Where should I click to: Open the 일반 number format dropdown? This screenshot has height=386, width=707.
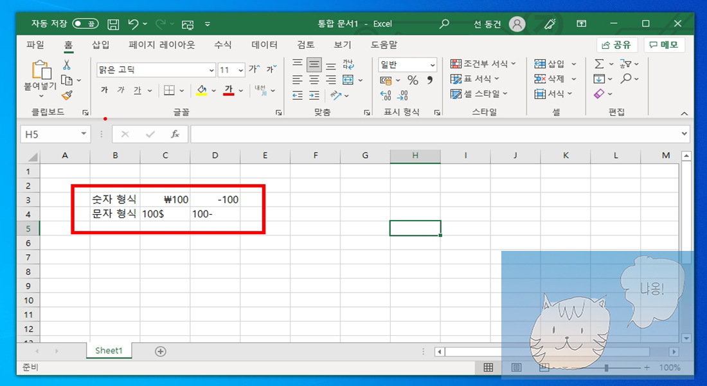(x=433, y=65)
